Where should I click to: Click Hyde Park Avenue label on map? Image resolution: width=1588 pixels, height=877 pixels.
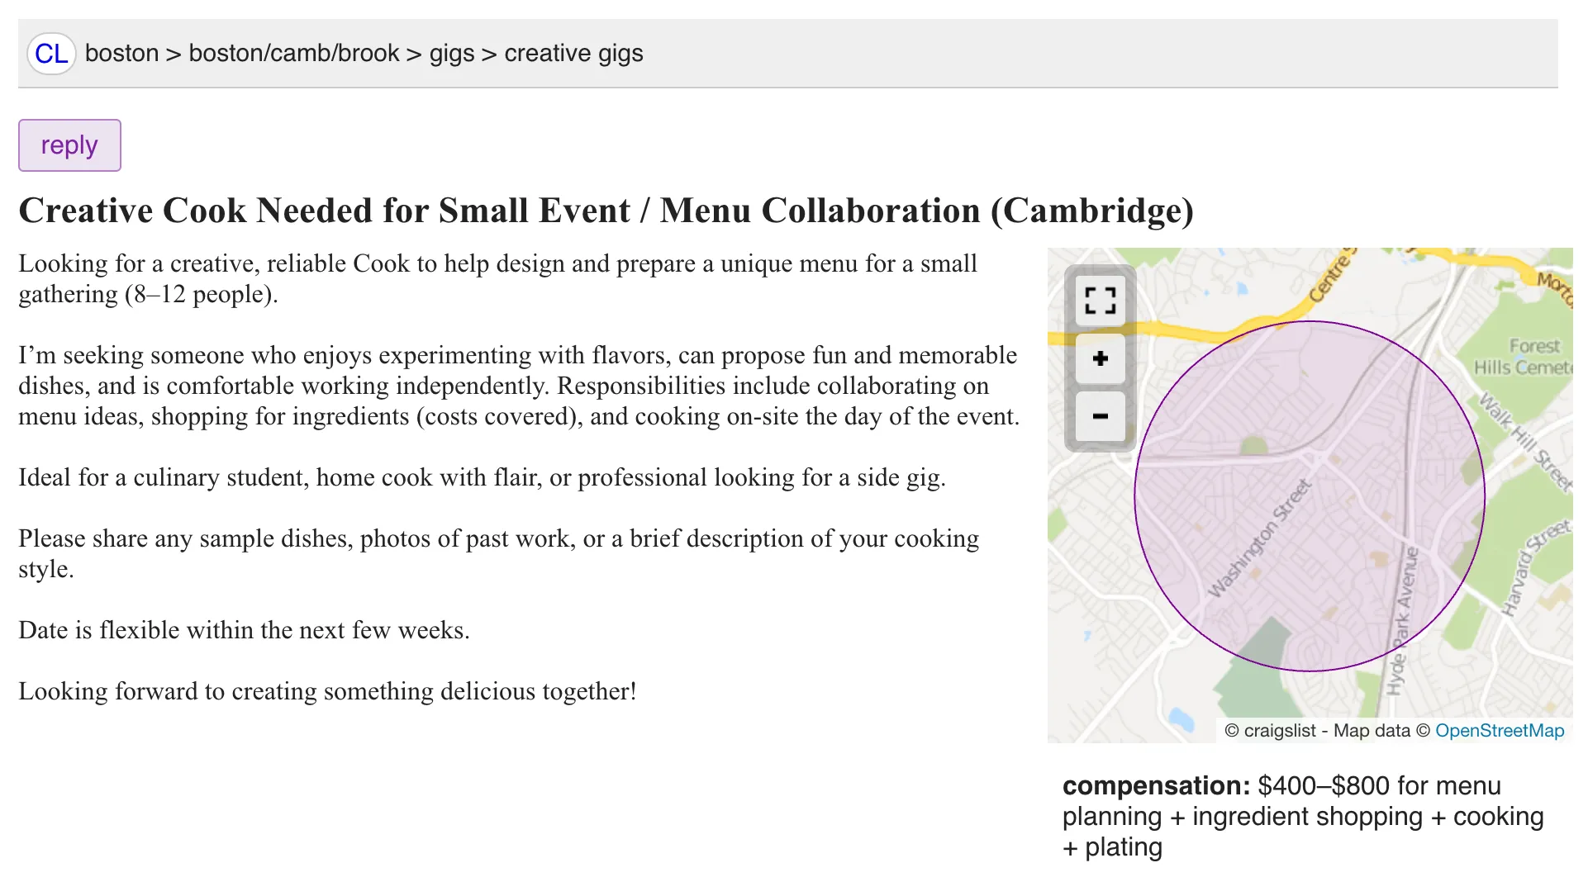coord(1402,619)
